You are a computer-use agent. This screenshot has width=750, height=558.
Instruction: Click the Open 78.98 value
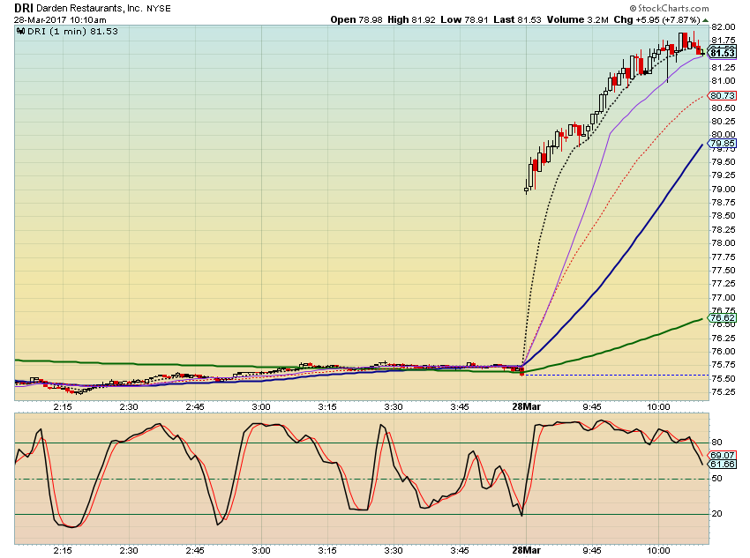coord(356,19)
